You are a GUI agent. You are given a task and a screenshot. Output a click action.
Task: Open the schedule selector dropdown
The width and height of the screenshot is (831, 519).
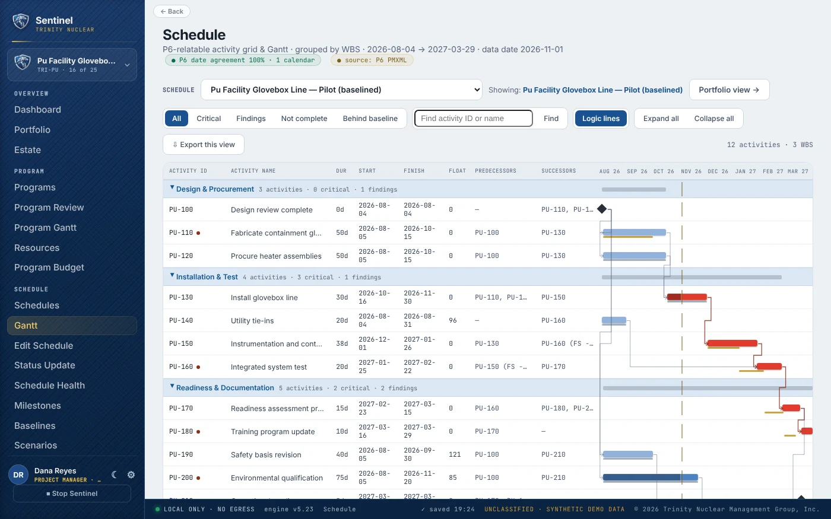(341, 90)
